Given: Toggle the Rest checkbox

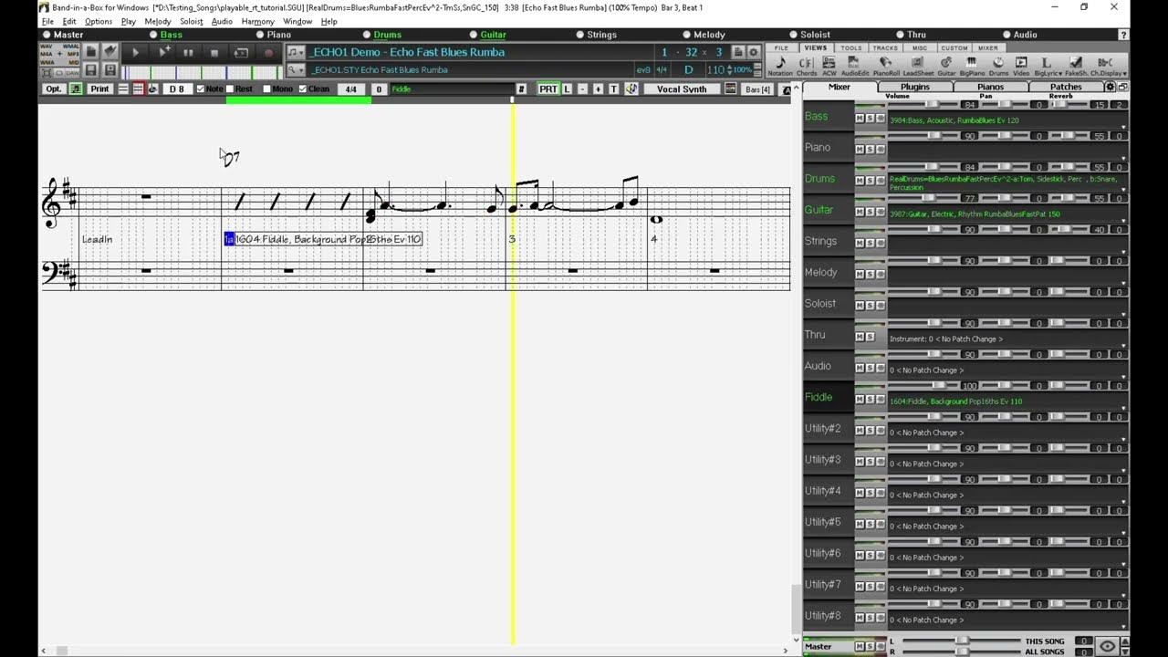Looking at the screenshot, I should [230, 89].
